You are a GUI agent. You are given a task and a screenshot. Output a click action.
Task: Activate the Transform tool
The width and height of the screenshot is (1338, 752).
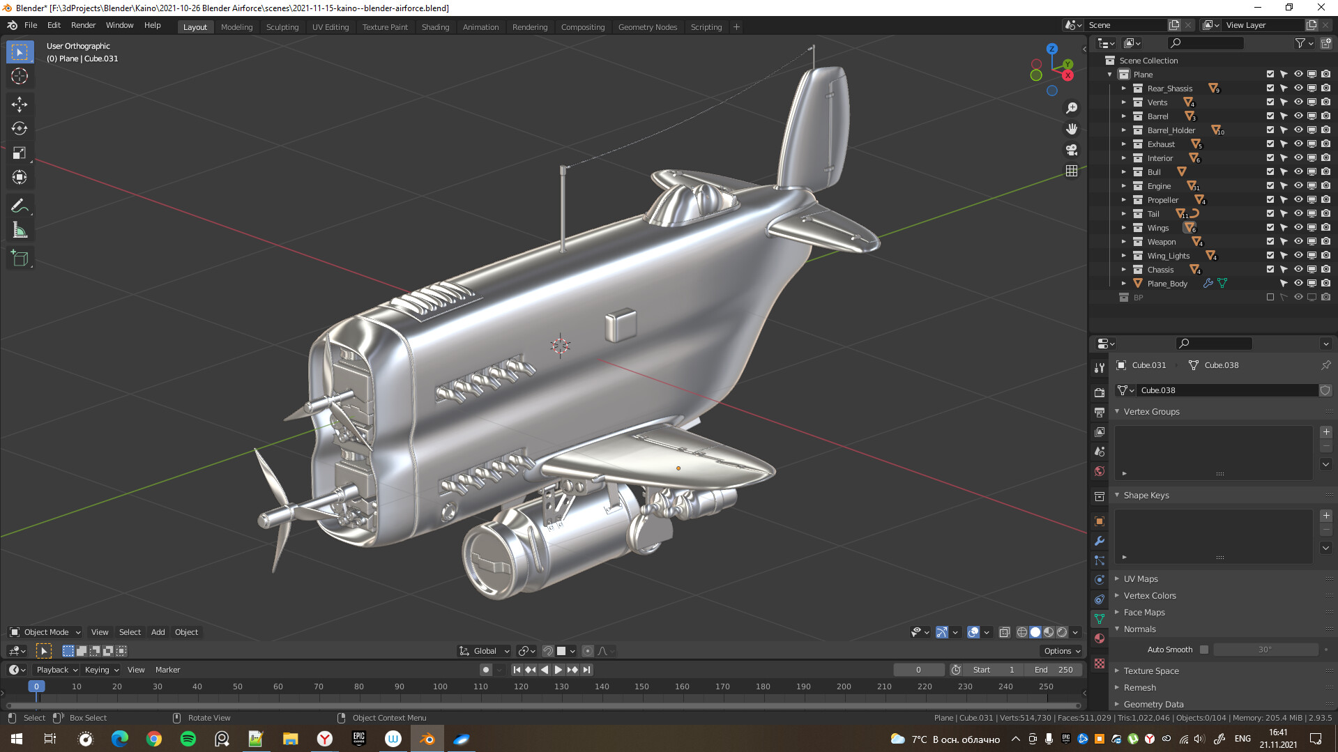pos(20,178)
